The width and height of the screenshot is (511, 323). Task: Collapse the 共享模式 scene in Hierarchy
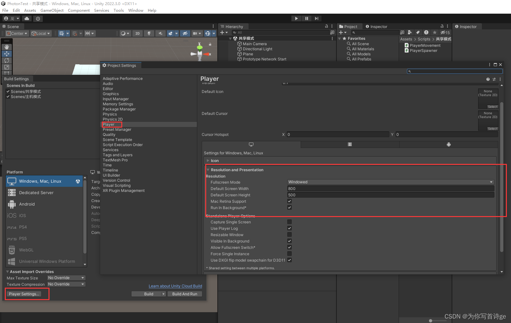(230, 39)
